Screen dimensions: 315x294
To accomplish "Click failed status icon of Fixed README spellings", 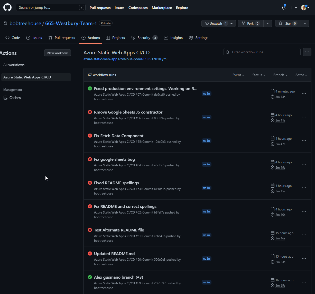I will coord(90,183).
